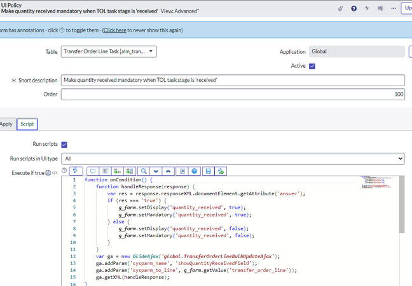Click the code minimap thumbnail
The image size is (412, 286).
coord(376,182)
